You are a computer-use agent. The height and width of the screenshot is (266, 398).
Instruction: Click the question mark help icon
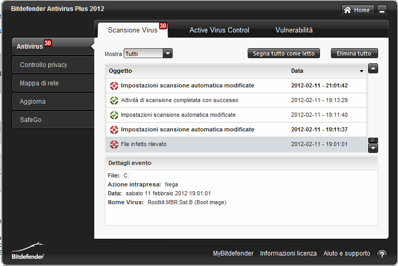pos(382,254)
